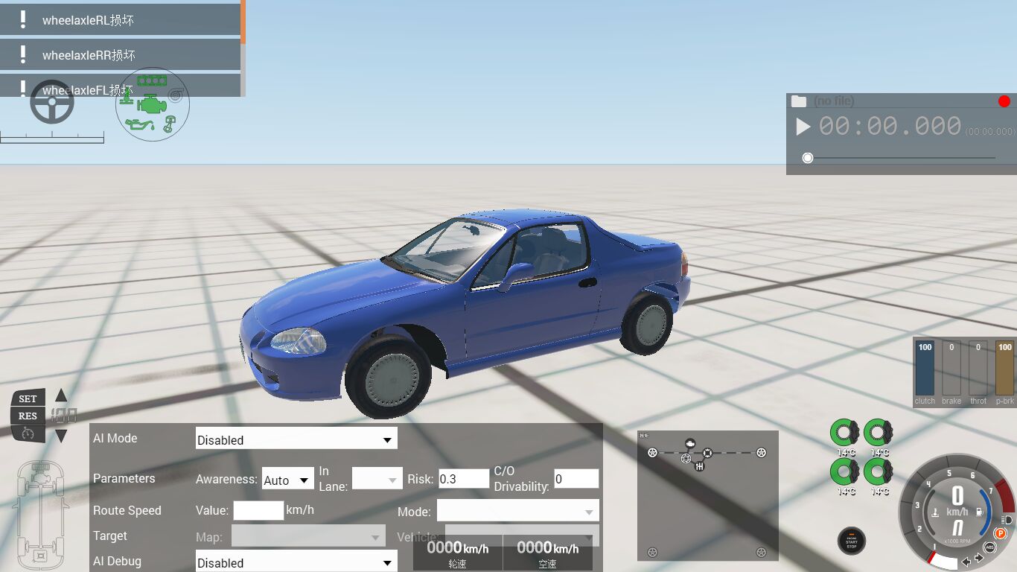Screen dimensions: 1017x572
Task: Click the top-left brake temperature disc
Action: (x=845, y=433)
